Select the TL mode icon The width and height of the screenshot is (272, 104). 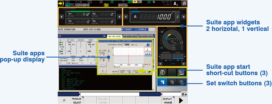click(73, 5)
